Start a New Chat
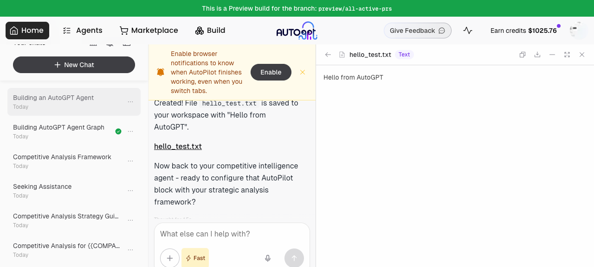Screen dimensions: 594x267 (x=74, y=65)
